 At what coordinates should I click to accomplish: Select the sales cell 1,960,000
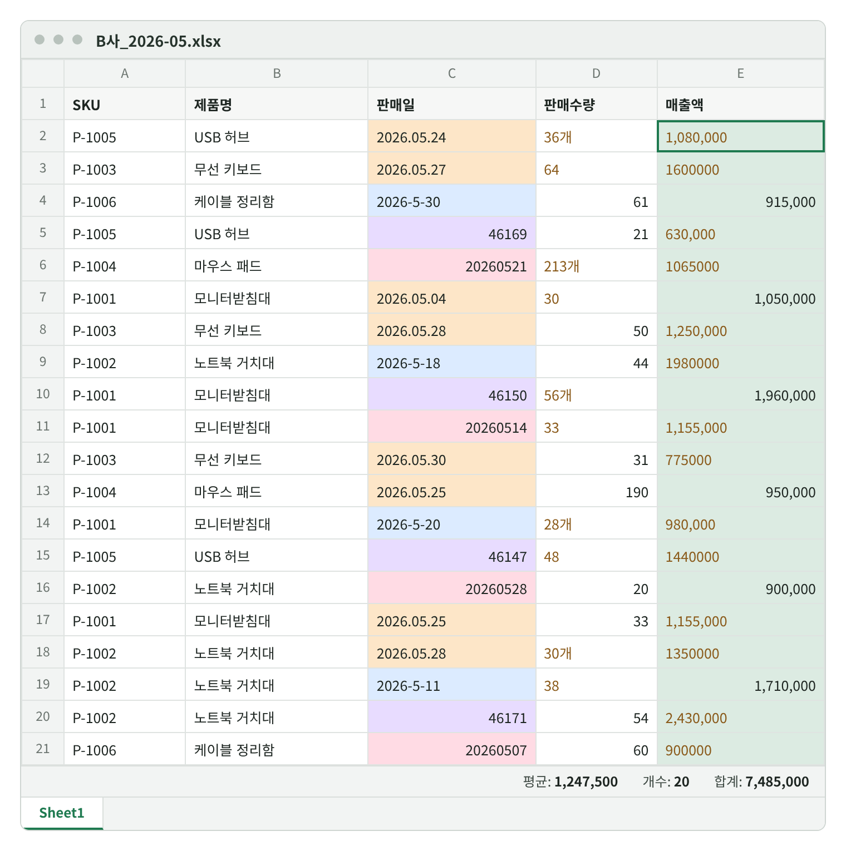[x=741, y=394]
